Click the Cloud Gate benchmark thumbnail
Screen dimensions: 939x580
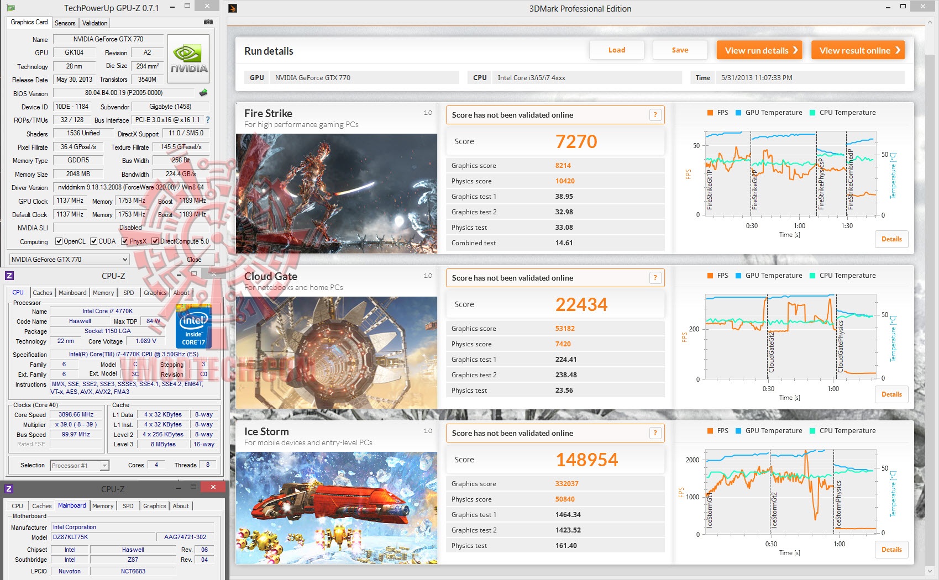pyautogui.click(x=337, y=352)
